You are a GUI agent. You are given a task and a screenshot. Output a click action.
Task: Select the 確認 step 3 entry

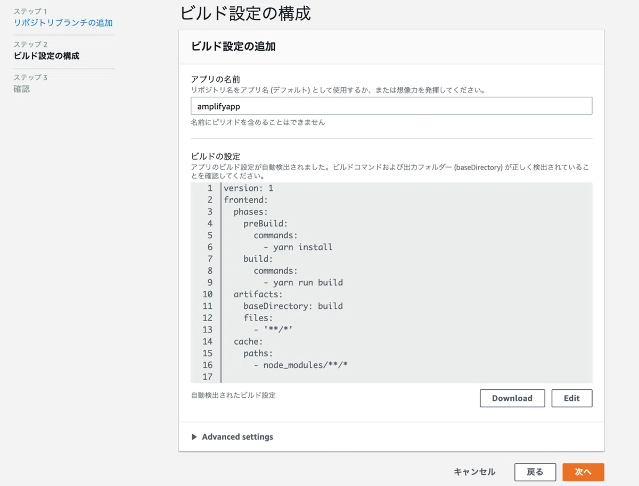[22, 89]
